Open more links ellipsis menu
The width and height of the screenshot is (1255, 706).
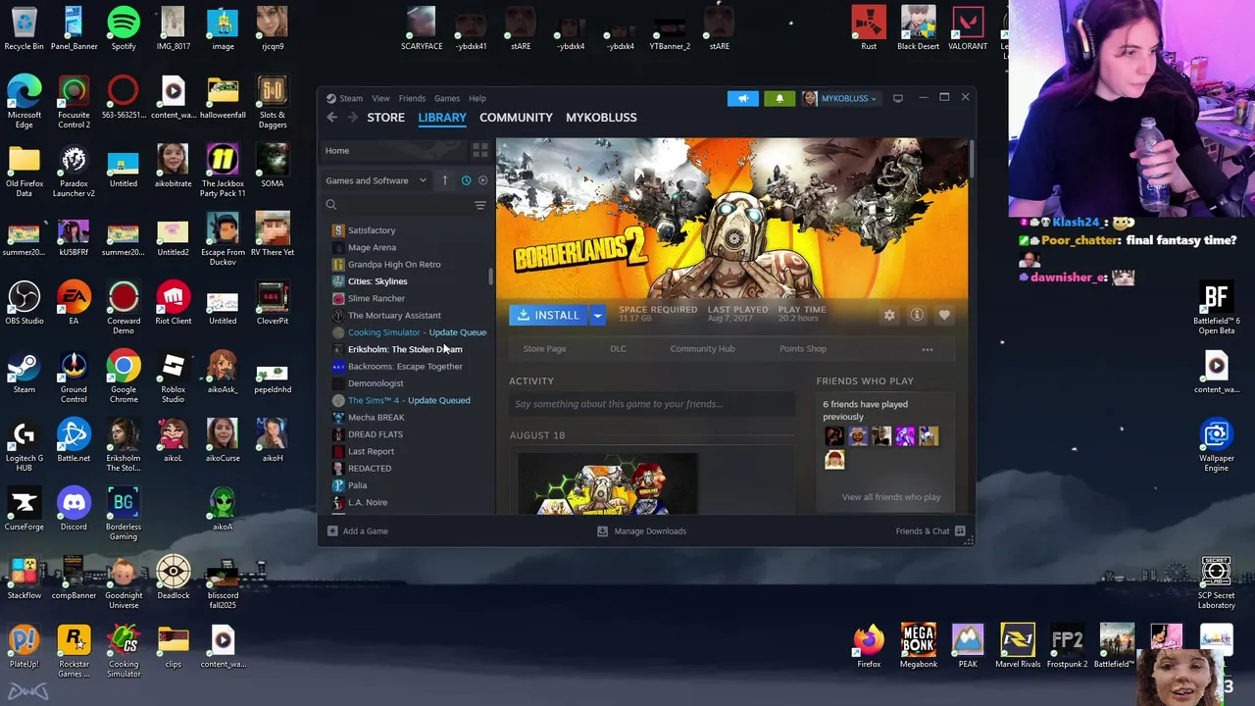pyautogui.click(x=928, y=349)
